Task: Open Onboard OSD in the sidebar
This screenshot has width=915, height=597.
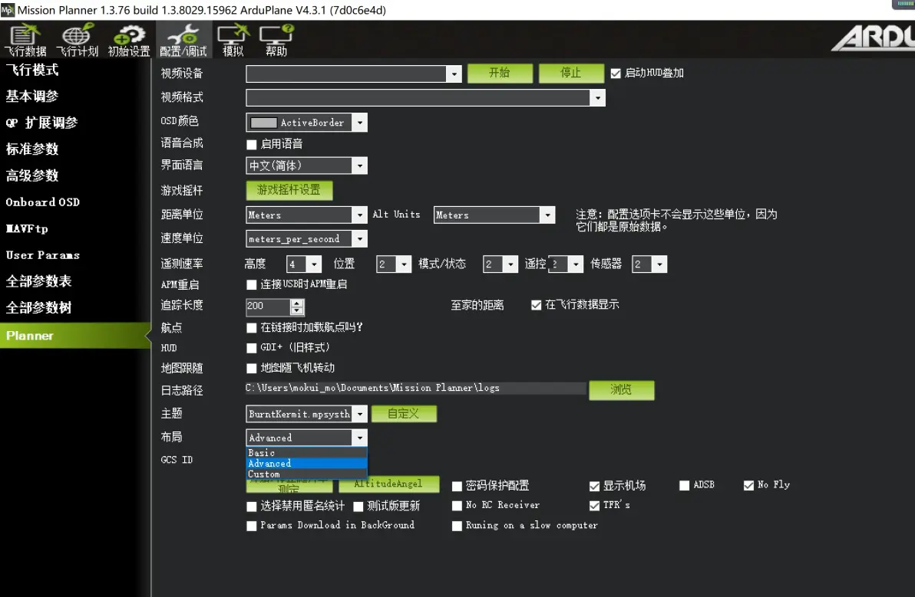Action: [x=42, y=202]
